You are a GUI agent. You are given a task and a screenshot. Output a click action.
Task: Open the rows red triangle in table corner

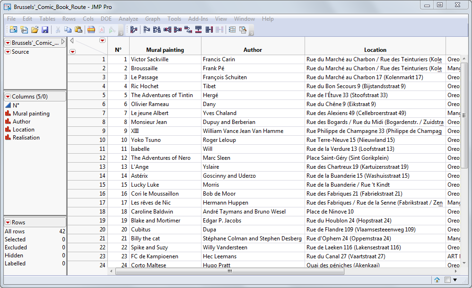pos(72,51)
